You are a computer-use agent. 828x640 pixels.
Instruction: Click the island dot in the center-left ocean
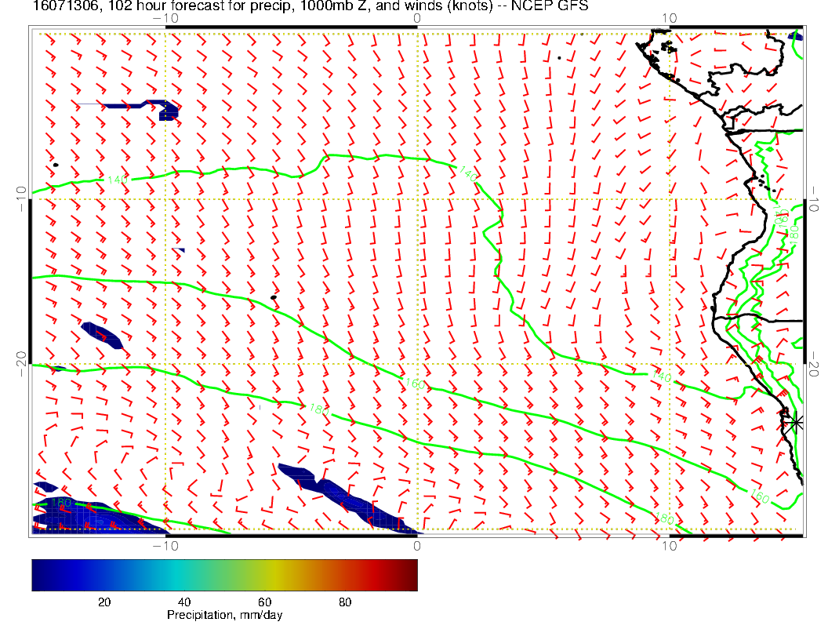[274, 297]
